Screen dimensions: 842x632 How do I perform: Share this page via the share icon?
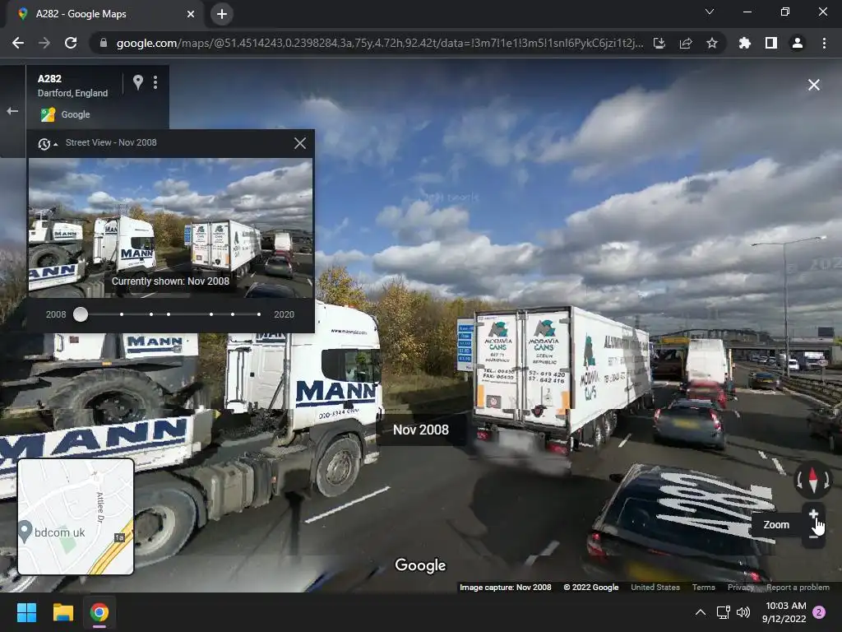(686, 43)
